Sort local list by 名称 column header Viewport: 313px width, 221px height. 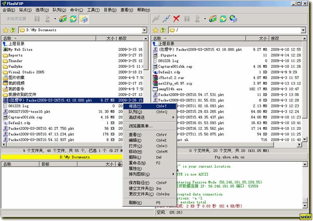pos(48,38)
